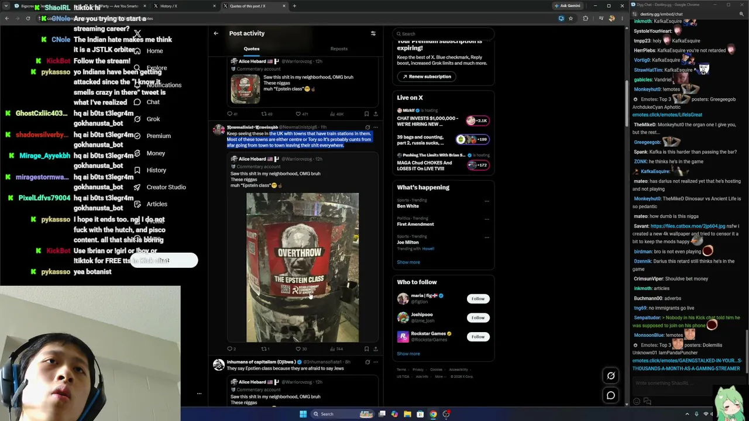Open History in X sidebar
The height and width of the screenshot is (421, 749).
(150, 170)
